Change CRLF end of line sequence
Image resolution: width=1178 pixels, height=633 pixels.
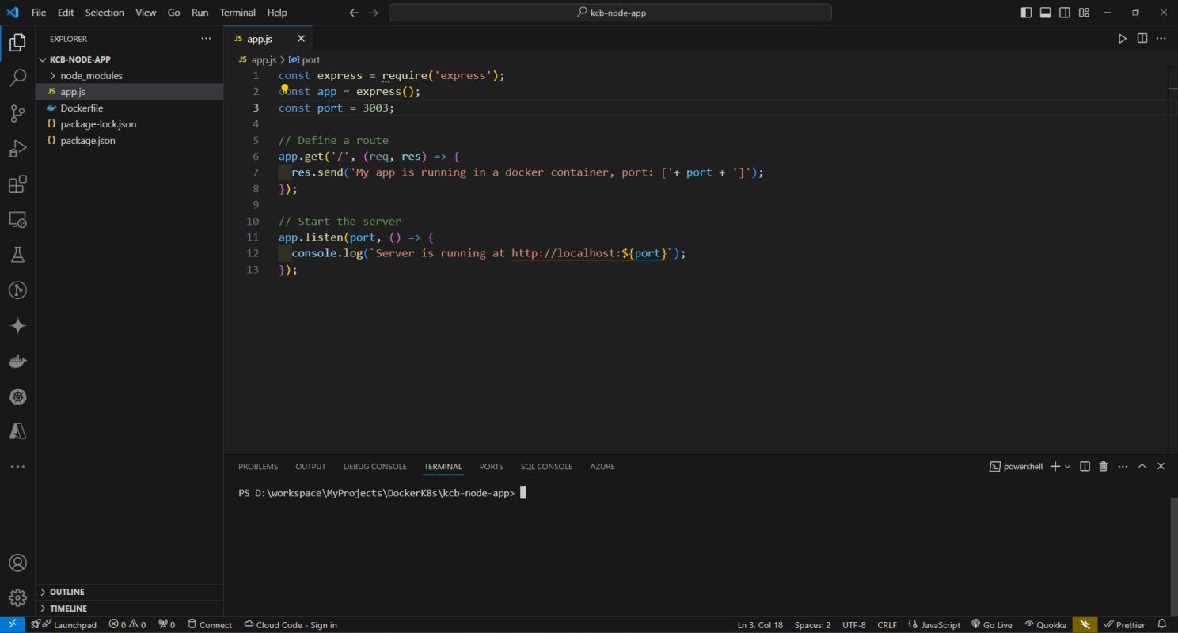tap(887, 625)
